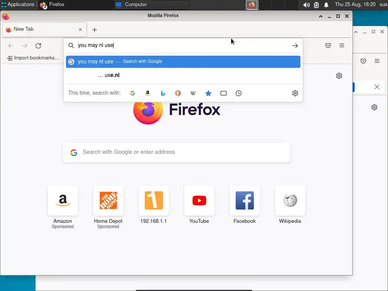388x291 pixels.
Task: Click the Search with Google page search box
Action: tap(177, 152)
